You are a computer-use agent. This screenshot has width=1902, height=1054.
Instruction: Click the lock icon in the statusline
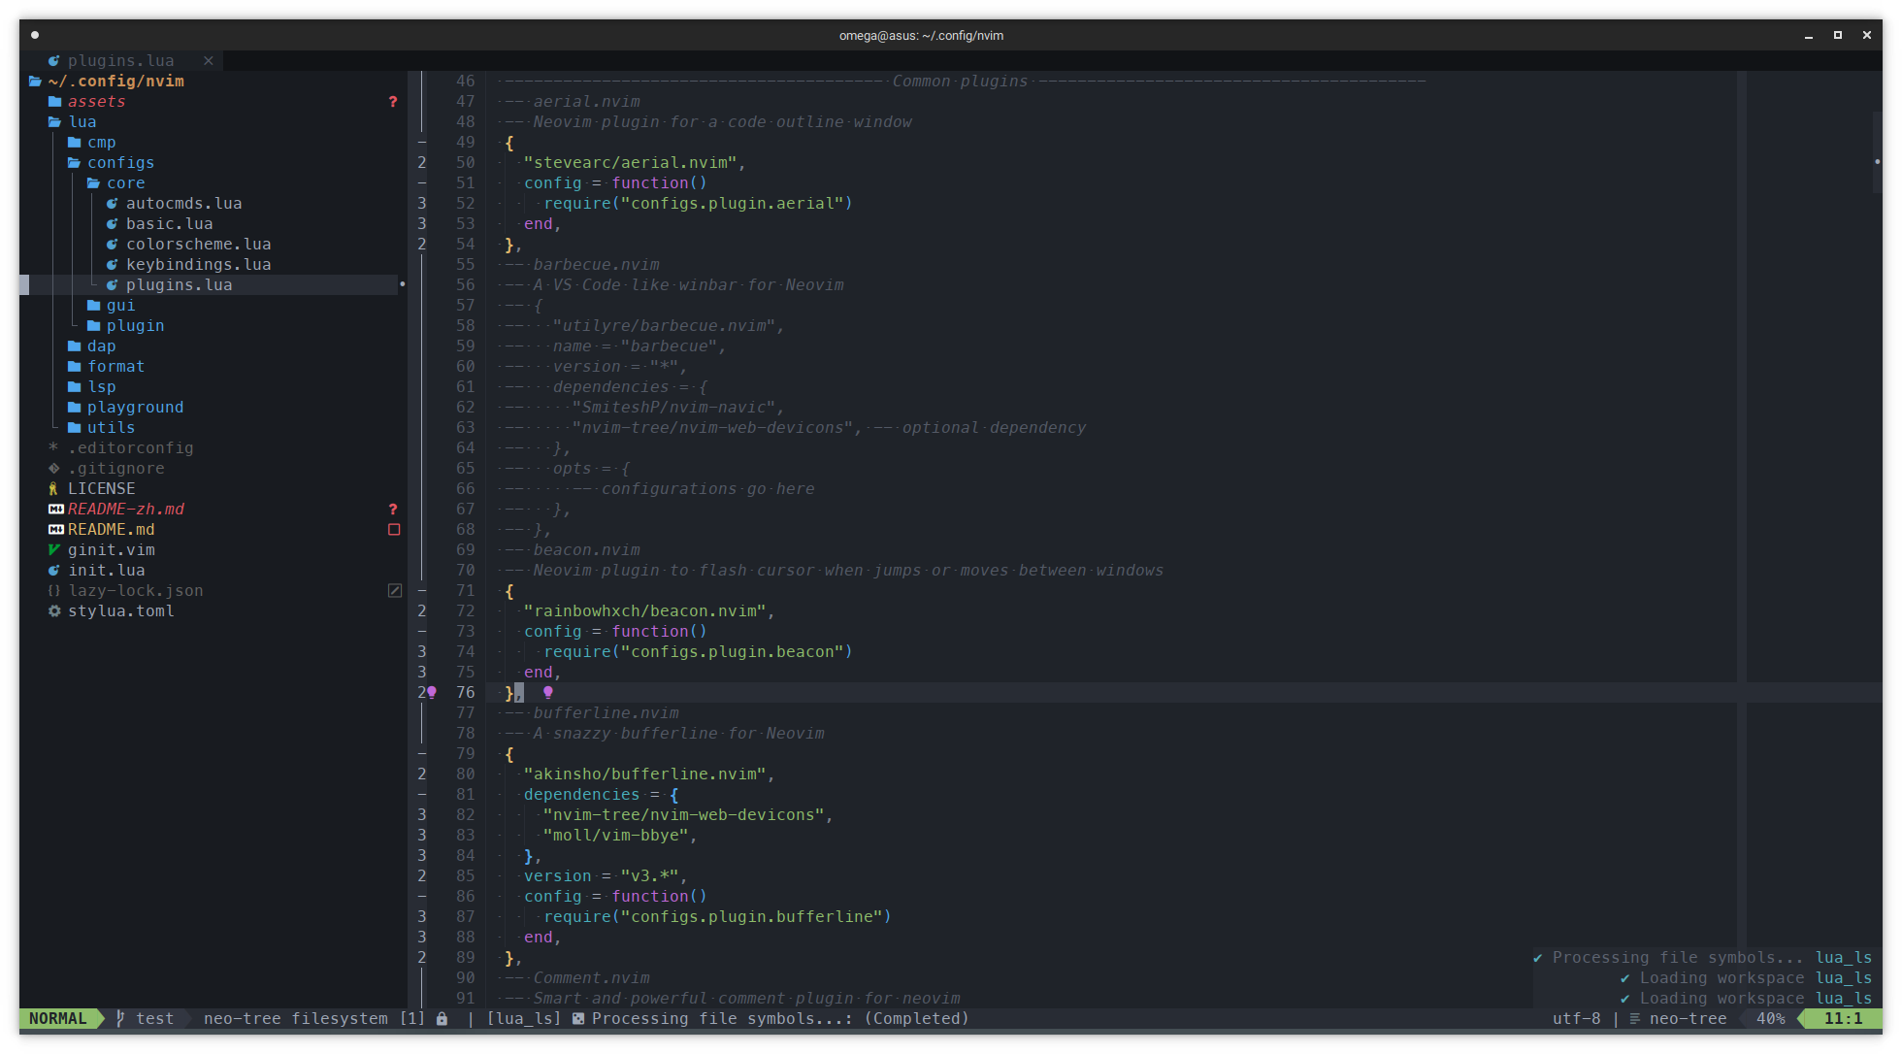(x=442, y=1019)
